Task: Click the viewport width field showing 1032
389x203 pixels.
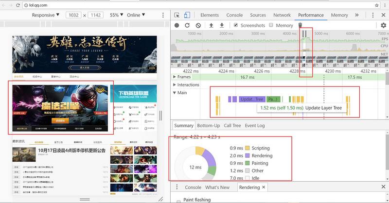Action: pyautogui.click(x=74, y=15)
